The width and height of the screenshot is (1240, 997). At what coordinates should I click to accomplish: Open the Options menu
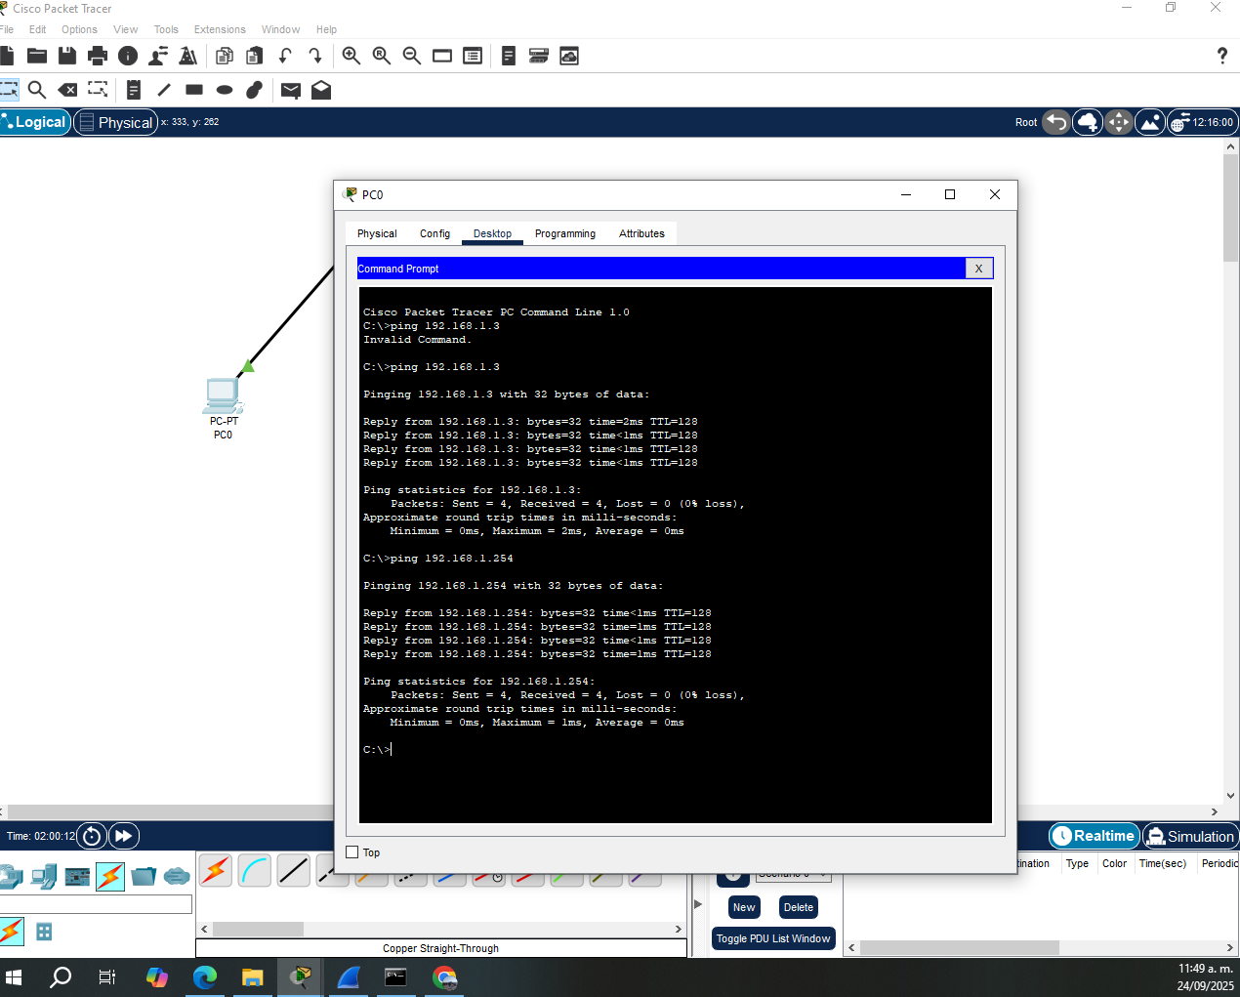point(79,29)
